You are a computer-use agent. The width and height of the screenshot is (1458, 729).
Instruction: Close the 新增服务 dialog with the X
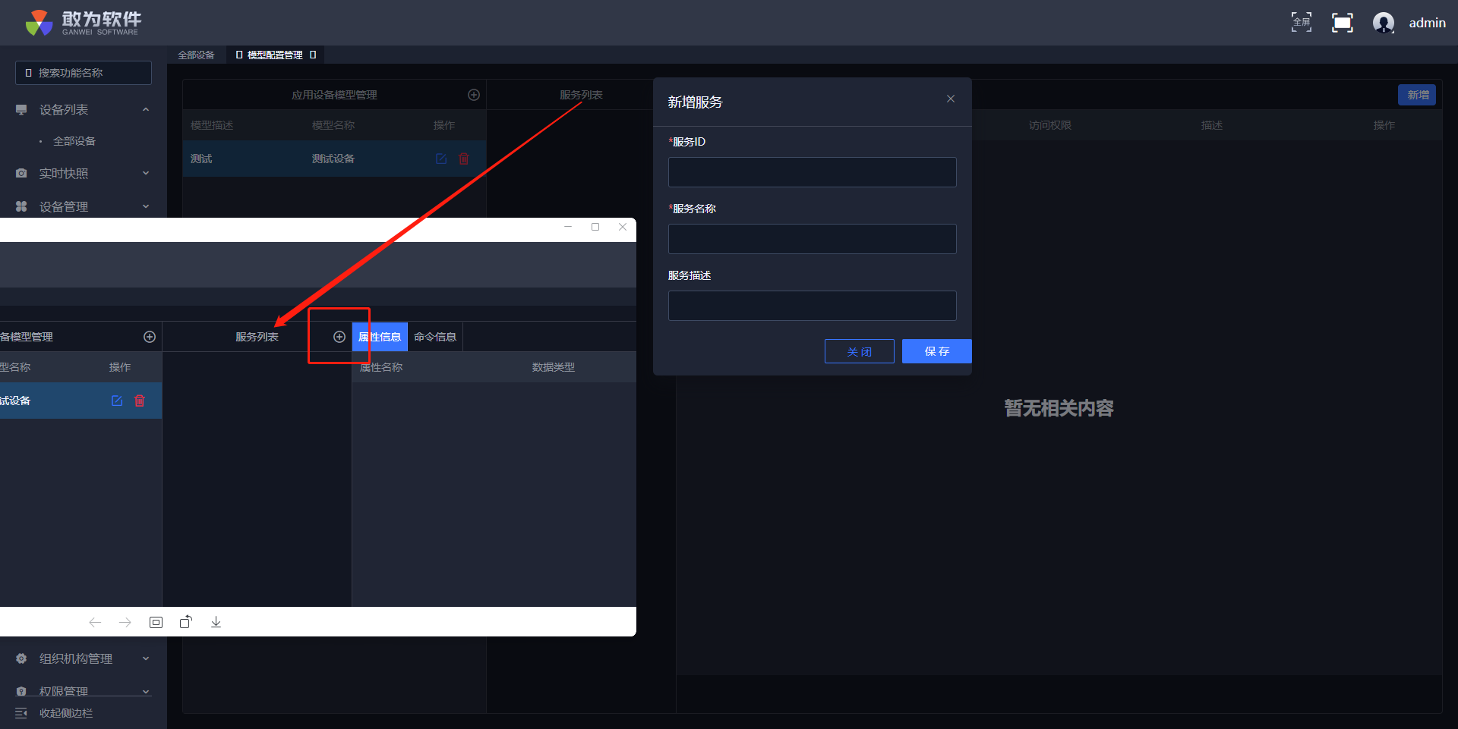(x=951, y=99)
